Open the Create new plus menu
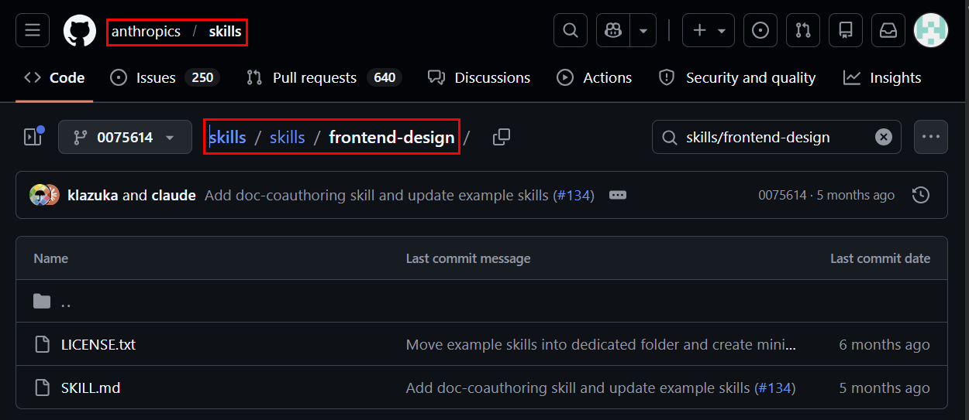Screen dimensions: 969x420 coord(709,30)
